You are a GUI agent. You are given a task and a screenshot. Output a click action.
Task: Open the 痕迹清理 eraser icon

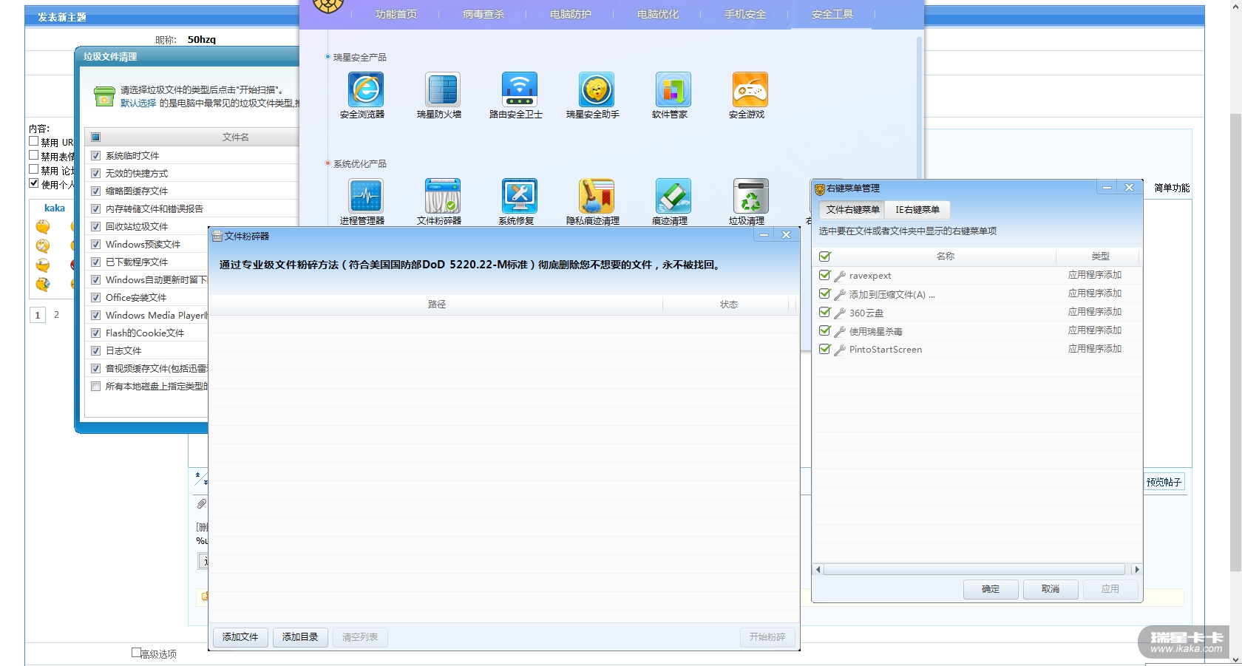673,197
